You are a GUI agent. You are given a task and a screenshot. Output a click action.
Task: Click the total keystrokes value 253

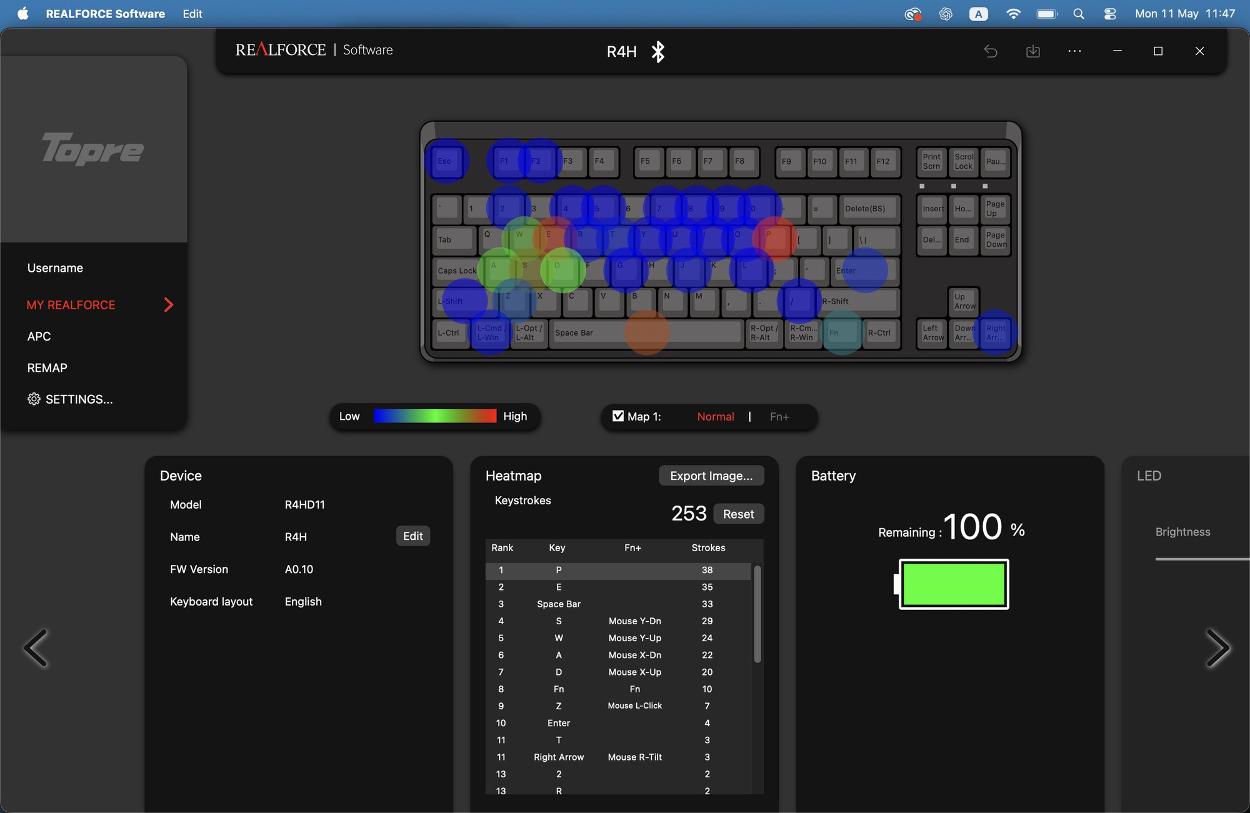689,514
